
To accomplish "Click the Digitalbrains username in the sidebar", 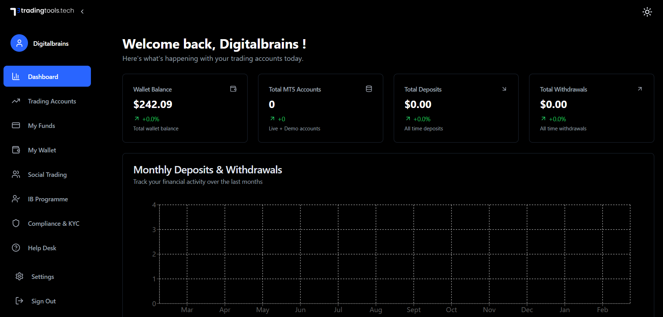I will click(x=51, y=44).
